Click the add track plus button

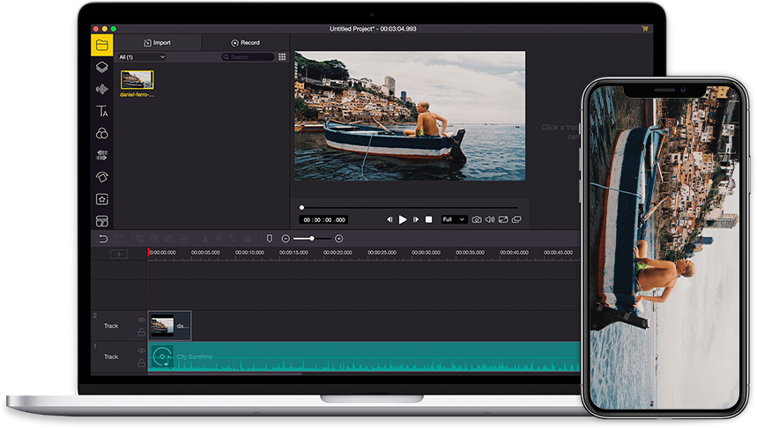pyautogui.click(x=120, y=254)
